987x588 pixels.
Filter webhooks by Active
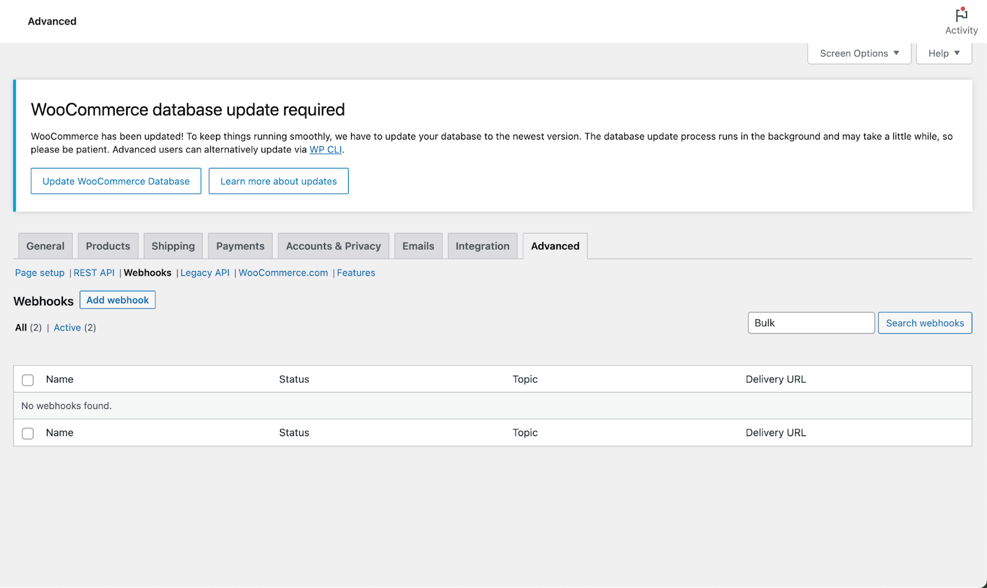click(x=67, y=328)
